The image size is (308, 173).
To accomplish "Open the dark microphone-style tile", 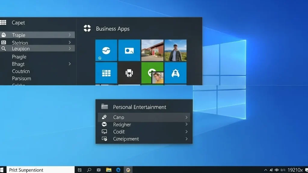I will [129, 73].
